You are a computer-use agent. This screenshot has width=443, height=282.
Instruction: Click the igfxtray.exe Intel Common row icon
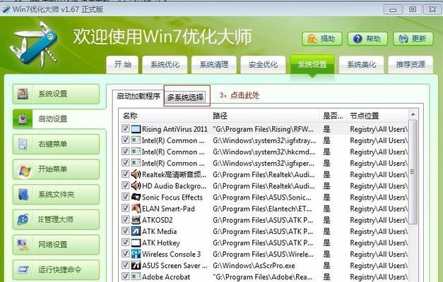(136, 140)
